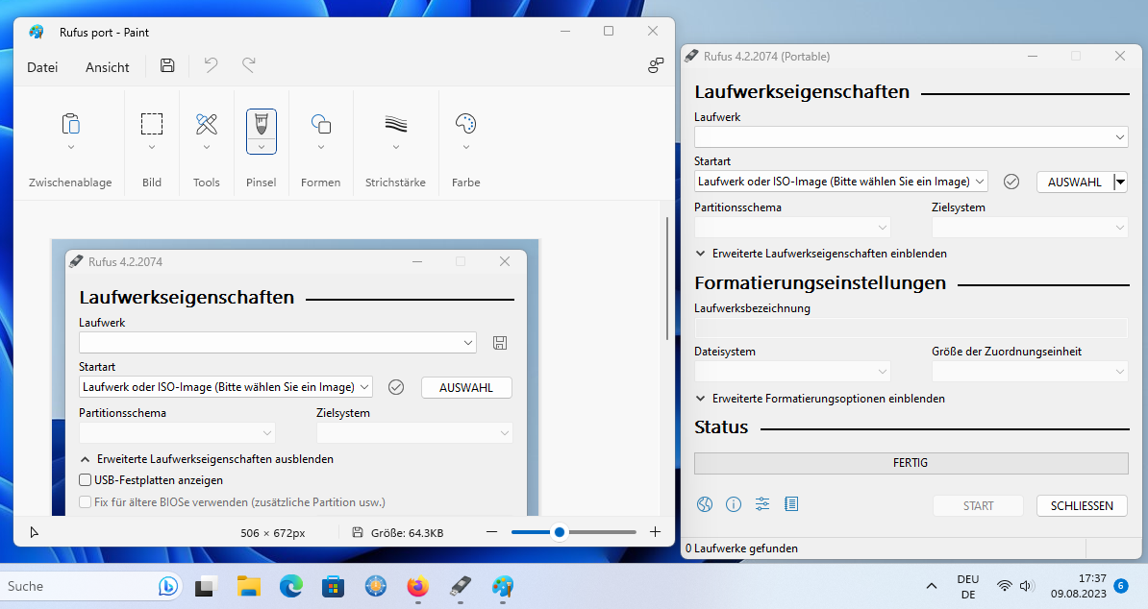
Task: Click the Laufwerksbezeichnung input field
Action: pyautogui.click(x=911, y=328)
